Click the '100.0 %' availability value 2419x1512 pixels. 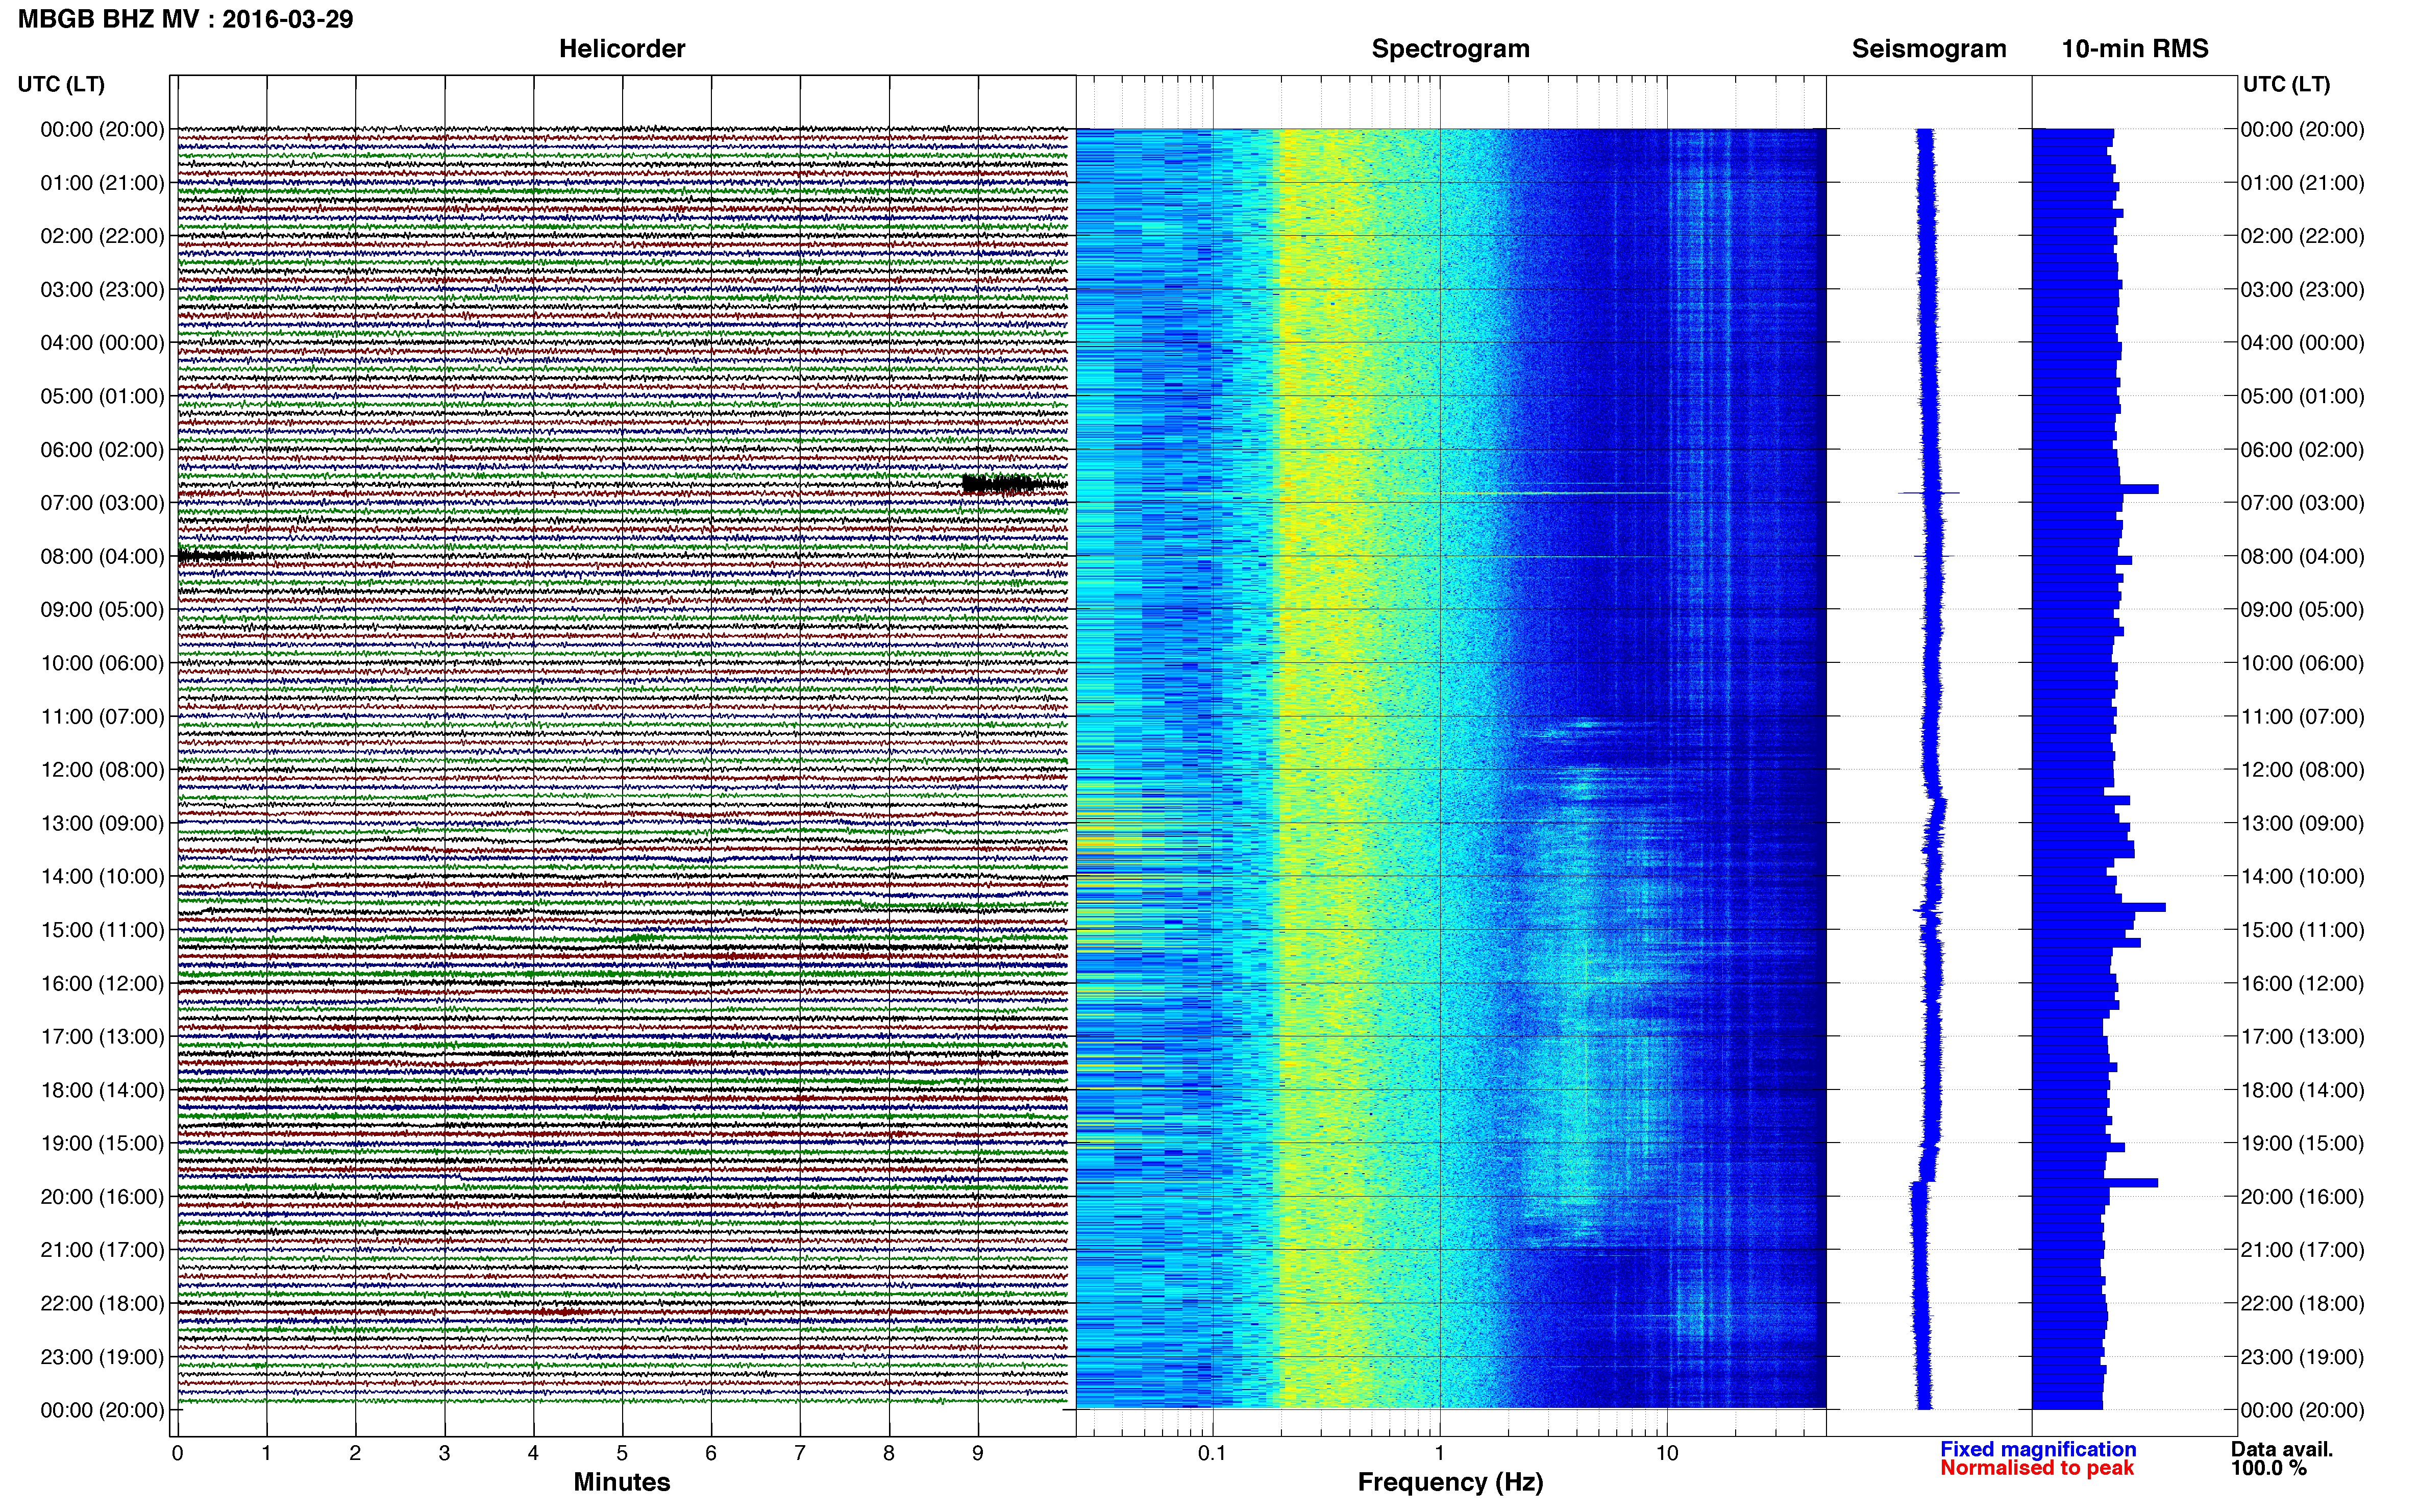2268,1468
